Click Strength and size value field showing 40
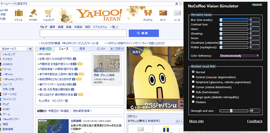This screenshot has width=270, height=133. 255,111
